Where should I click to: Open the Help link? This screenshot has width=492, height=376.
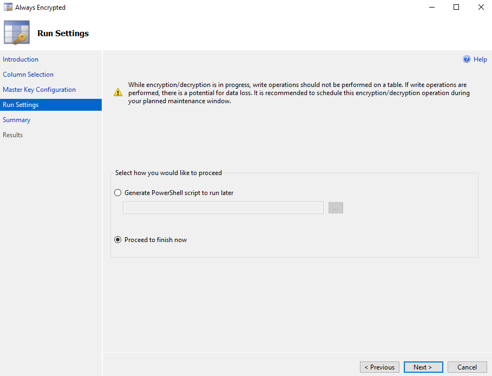[480, 59]
